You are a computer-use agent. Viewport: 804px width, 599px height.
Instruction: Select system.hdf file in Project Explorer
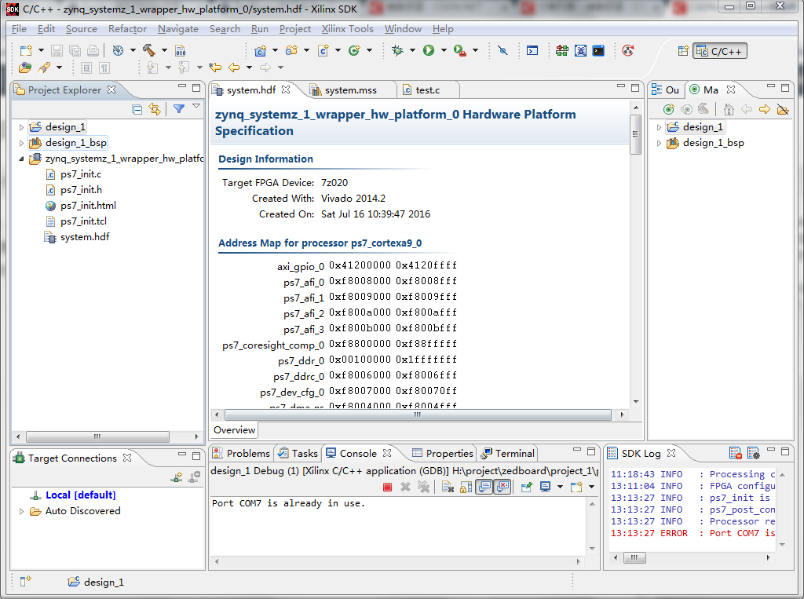point(85,237)
